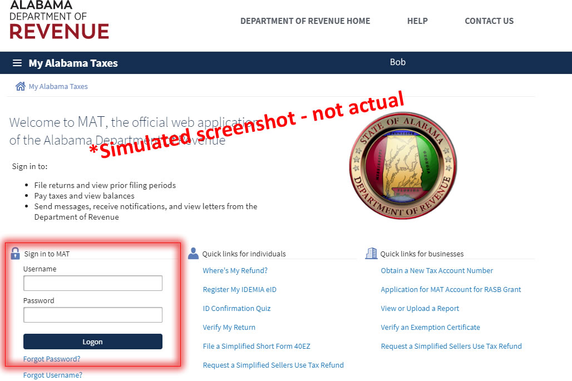Open businesses' Request a Simplified Sellers Use Tax Refund
Viewport: 572px width, 381px height.
click(451, 347)
